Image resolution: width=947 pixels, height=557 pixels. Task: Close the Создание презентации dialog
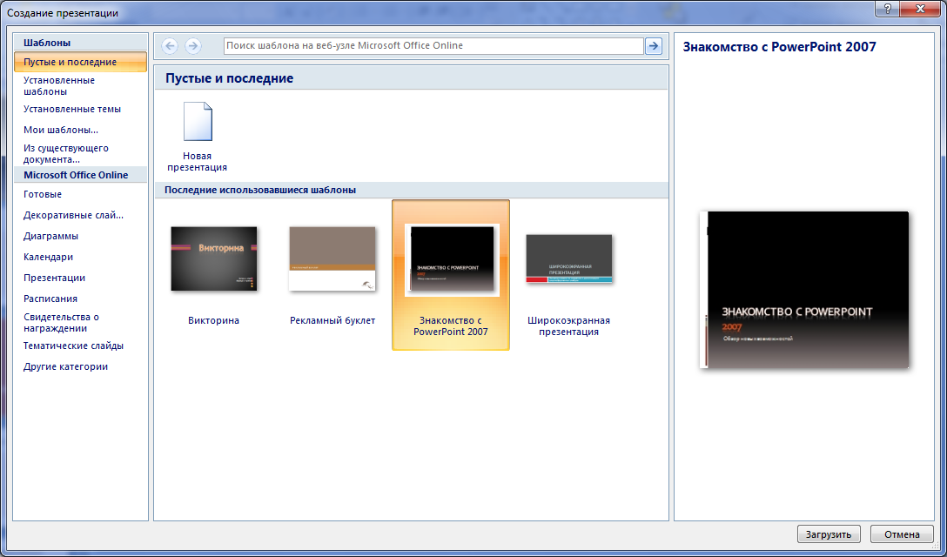(x=920, y=9)
